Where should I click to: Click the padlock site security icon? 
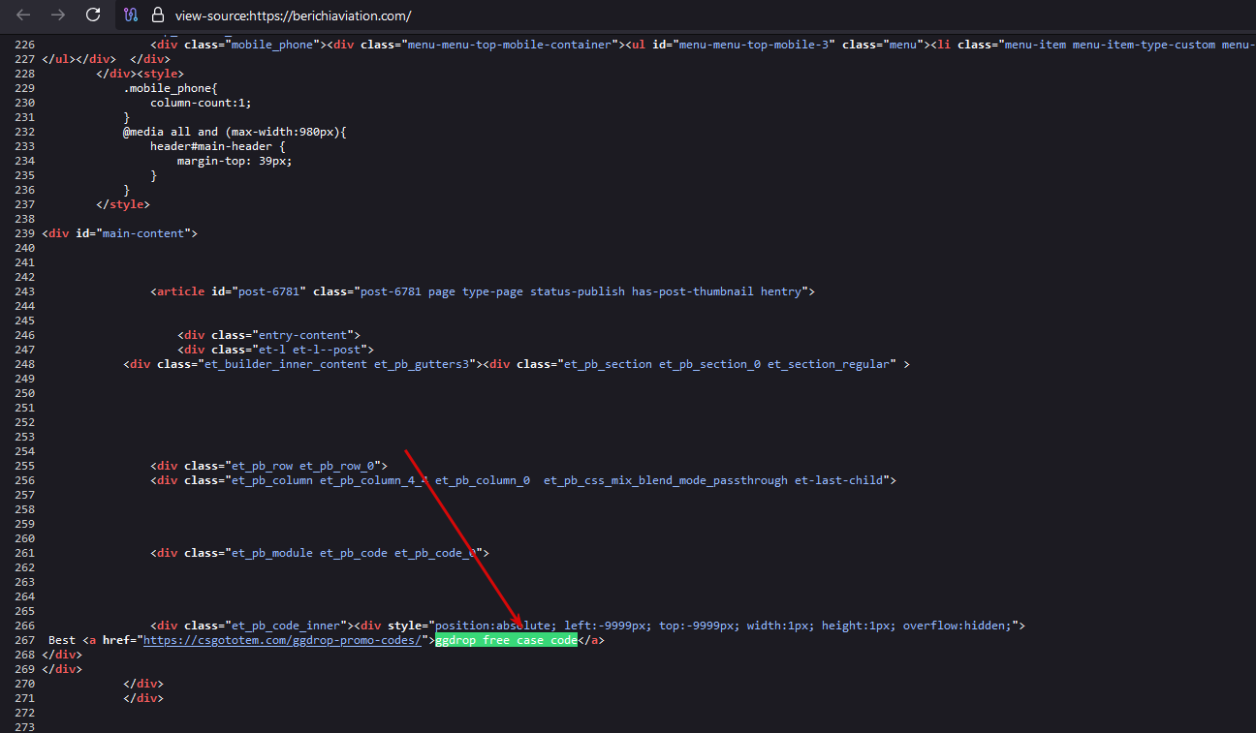pos(159,15)
